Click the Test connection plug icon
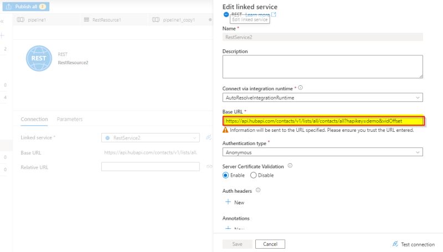The image size is (443, 252). [x=395, y=244]
